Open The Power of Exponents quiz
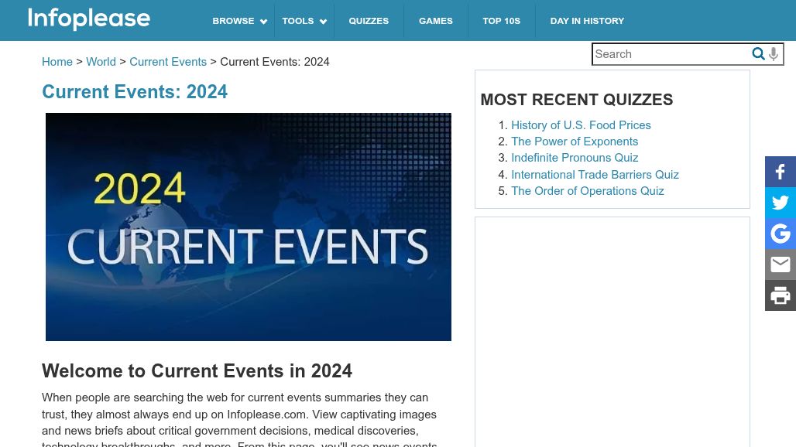 [575, 142]
